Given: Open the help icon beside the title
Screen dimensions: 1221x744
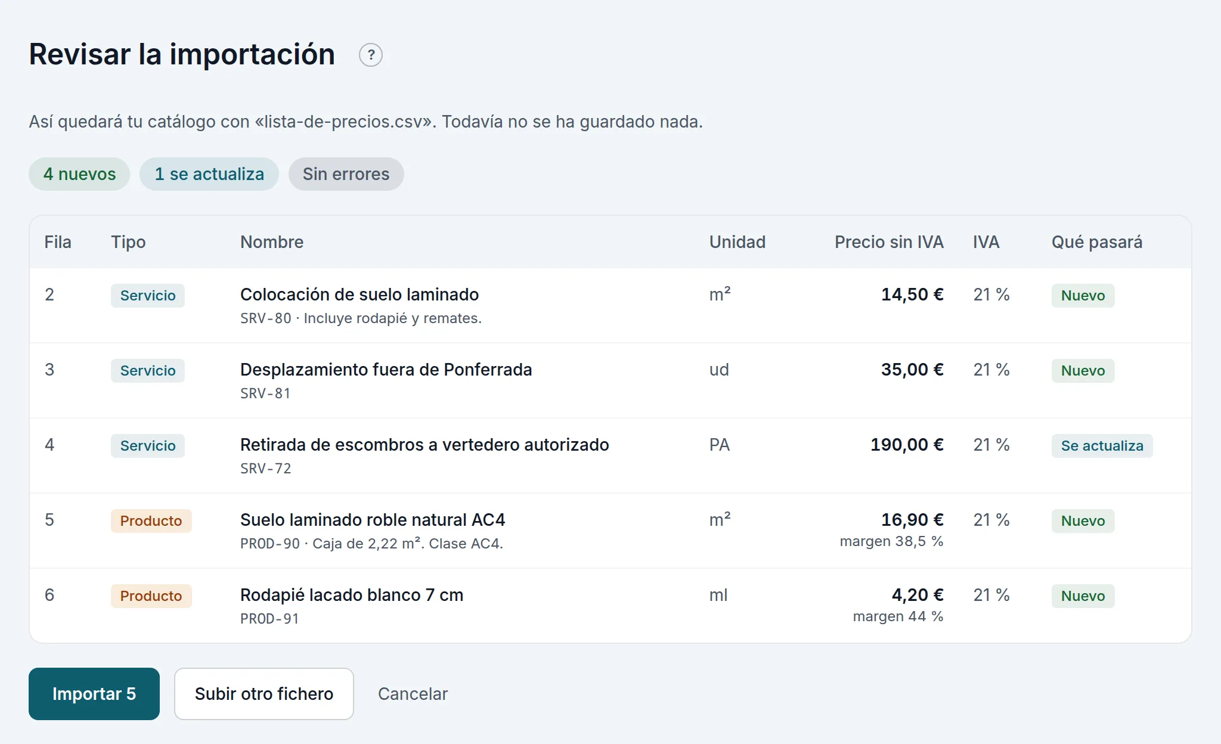Looking at the screenshot, I should tap(371, 55).
